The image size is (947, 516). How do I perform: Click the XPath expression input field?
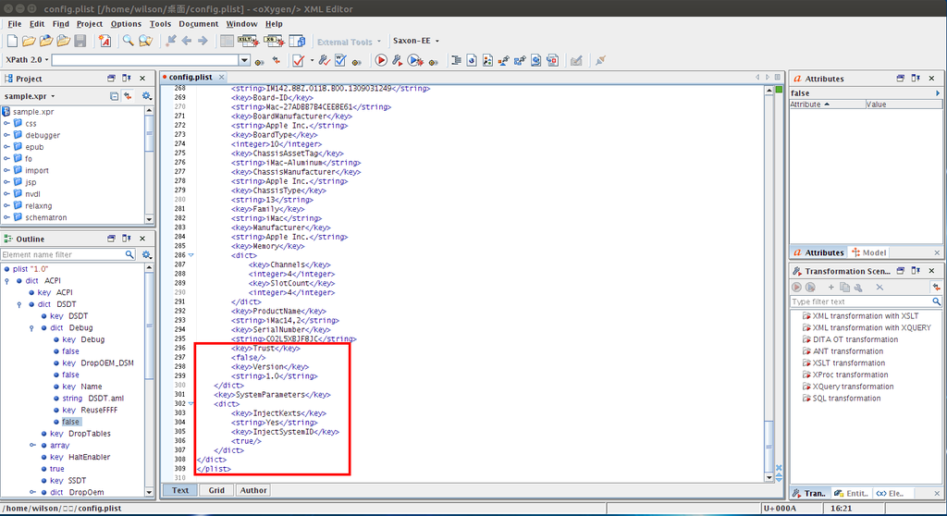pyautogui.click(x=145, y=60)
